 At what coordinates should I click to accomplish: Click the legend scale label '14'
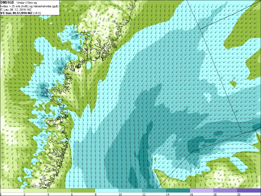click(x=168, y=194)
